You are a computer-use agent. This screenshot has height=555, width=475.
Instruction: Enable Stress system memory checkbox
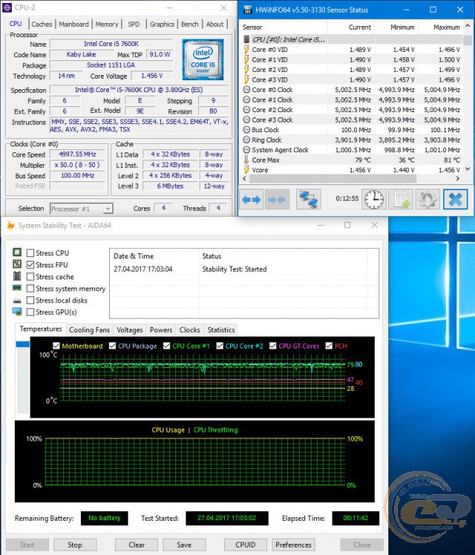point(30,288)
